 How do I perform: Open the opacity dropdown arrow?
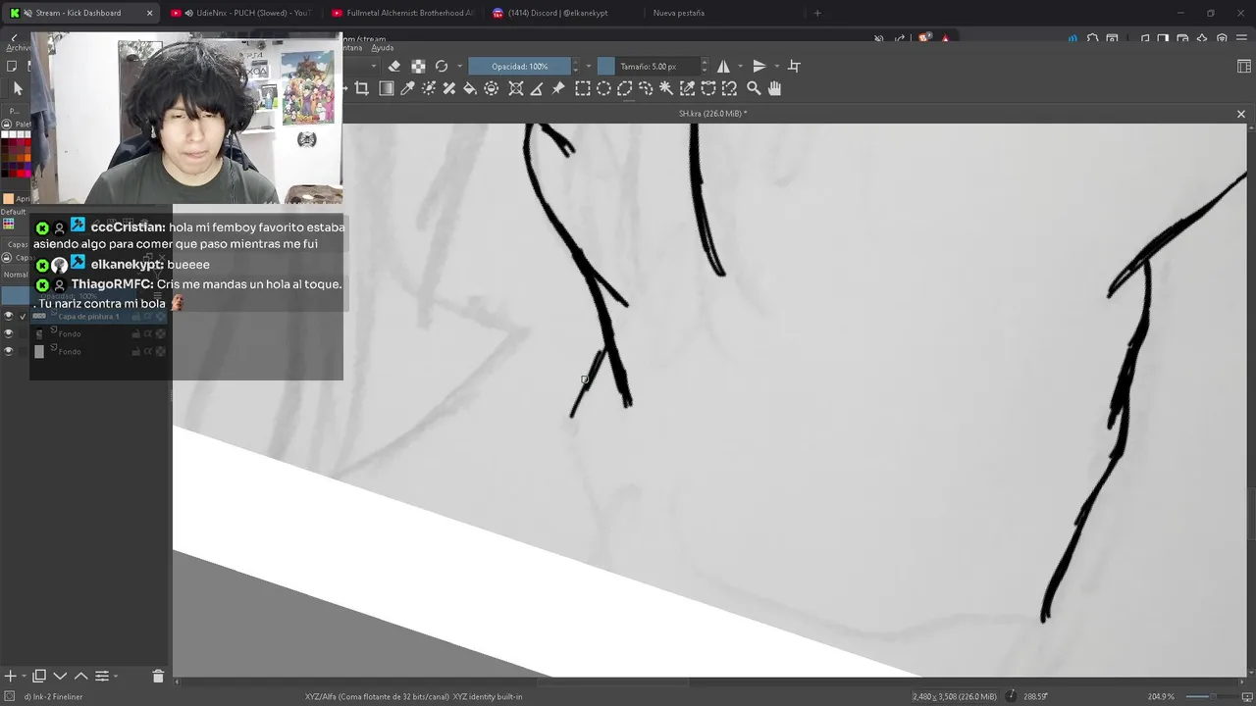(589, 66)
